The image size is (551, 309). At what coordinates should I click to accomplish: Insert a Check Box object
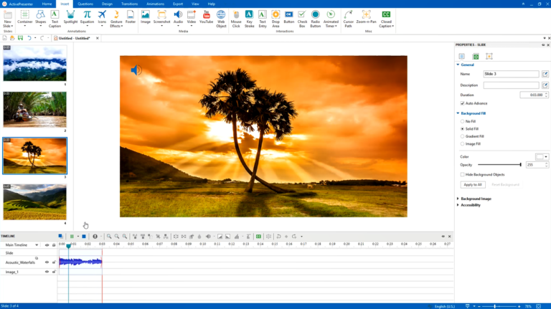(302, 19)
